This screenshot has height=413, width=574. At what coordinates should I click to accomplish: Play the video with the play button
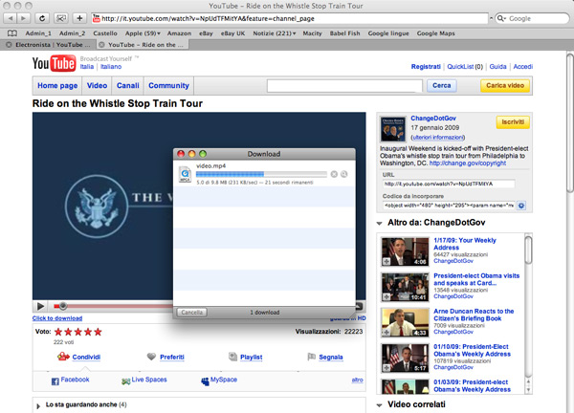click(x=40, y=306)
